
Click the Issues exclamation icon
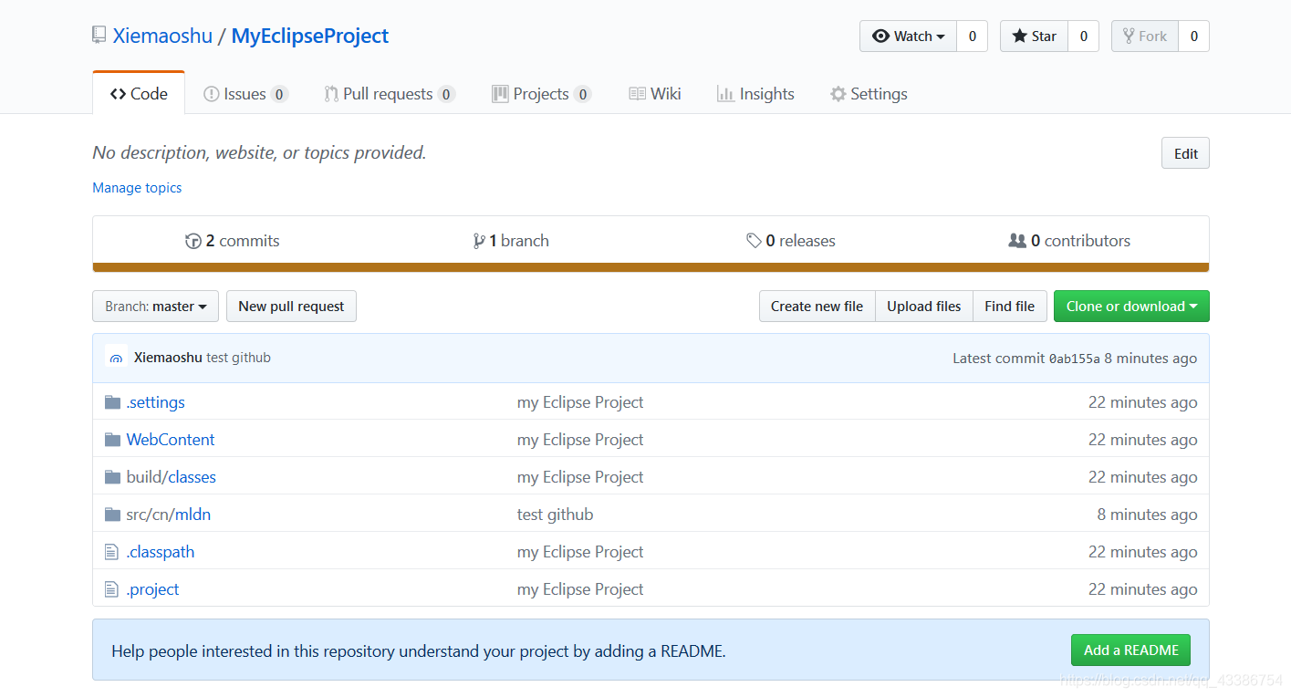(x=211, y=94)
